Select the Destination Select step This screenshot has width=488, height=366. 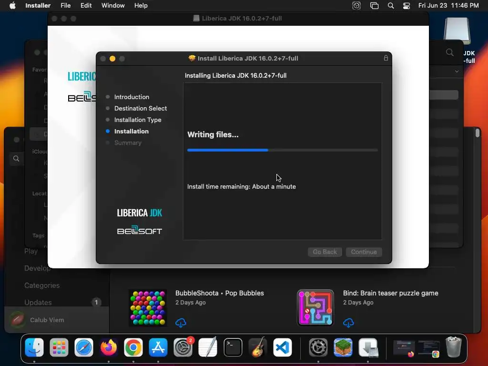point(141,108)
